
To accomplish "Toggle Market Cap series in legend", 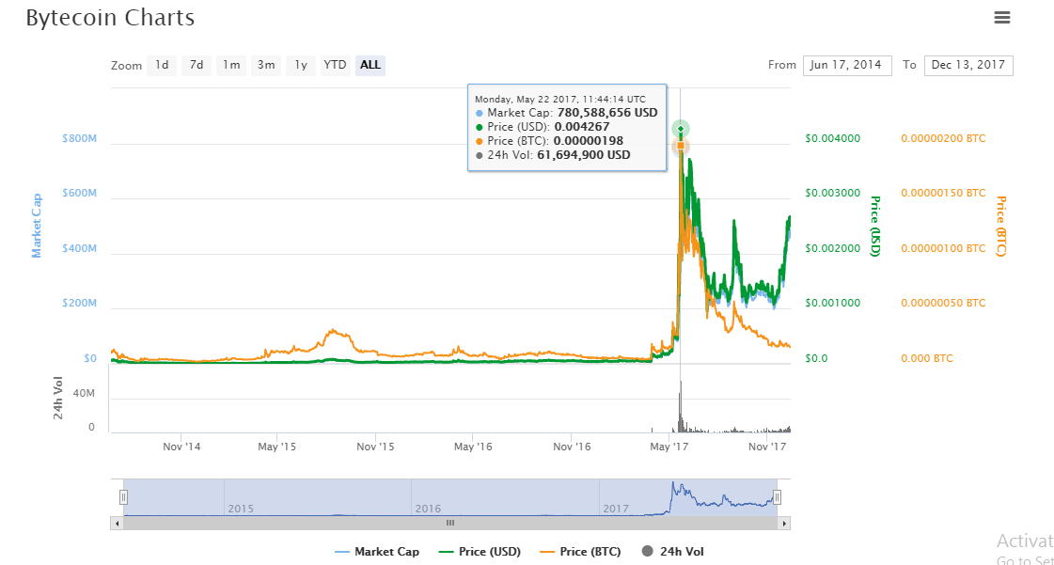I will [x=377, y=552].
